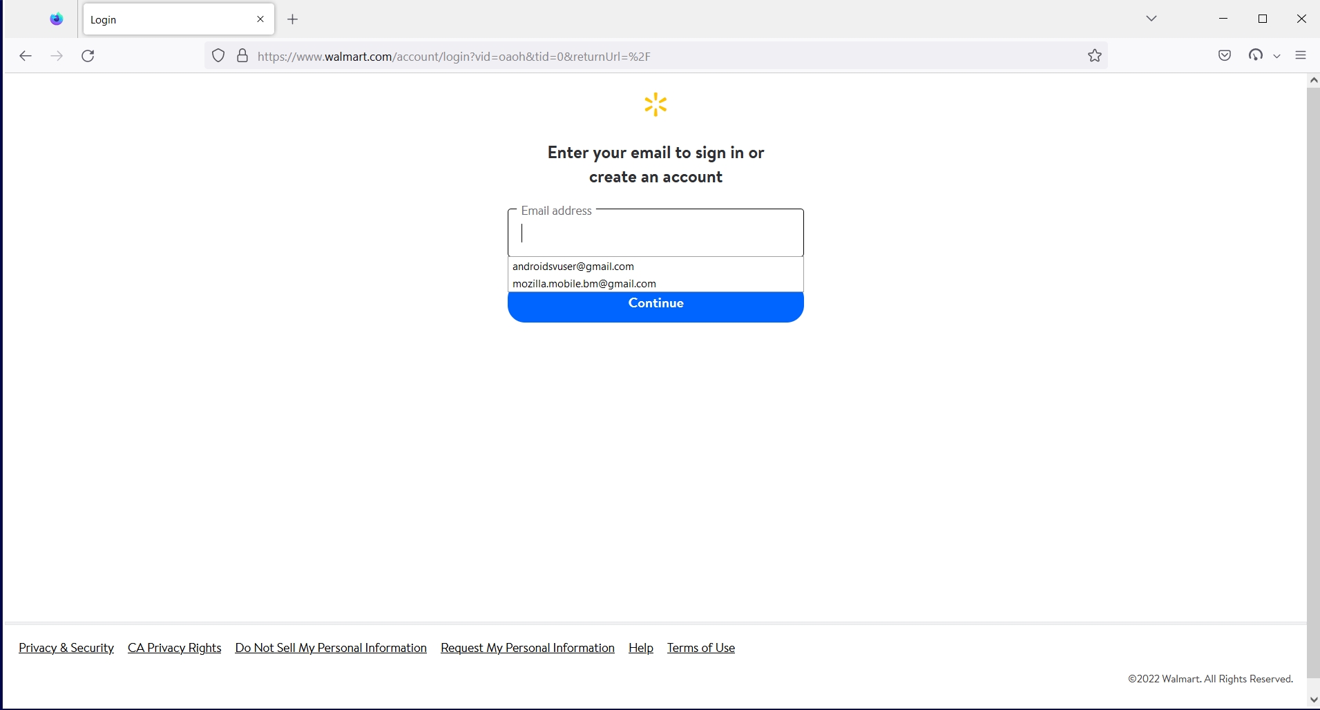
Task: Bookmark this page with the star icon
Action: pos(1094,56)
